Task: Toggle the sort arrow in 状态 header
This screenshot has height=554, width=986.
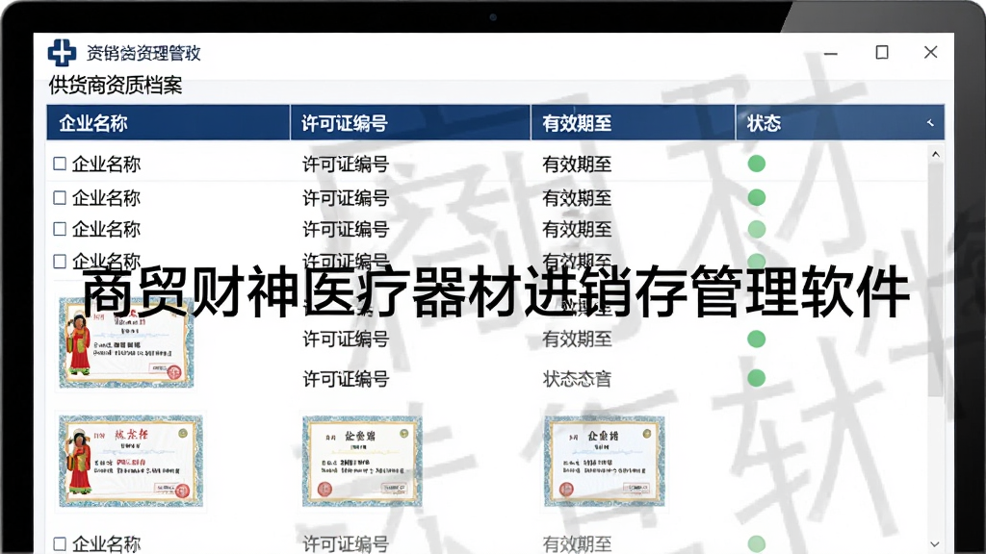Action: tap(930, 123)
